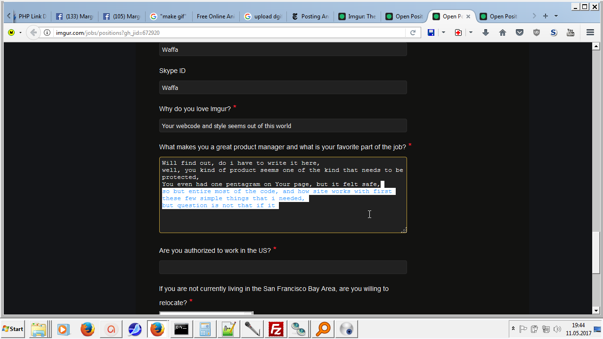Screen dimensions: 603x339
Task: Click the Why do you love Imgur field
Action: tap(283, 126)
